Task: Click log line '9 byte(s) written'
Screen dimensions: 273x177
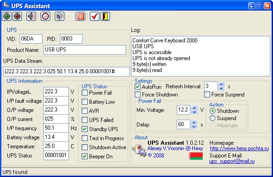Action: pyautogui.click(x=149, y=64)
